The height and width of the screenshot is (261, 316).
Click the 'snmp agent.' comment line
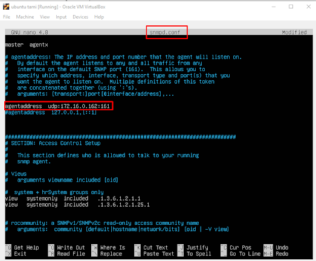(x=28, y=162)
